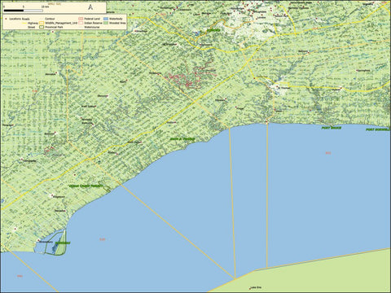Click the 'Ridgetown' town label

click(x=59, y=197)
